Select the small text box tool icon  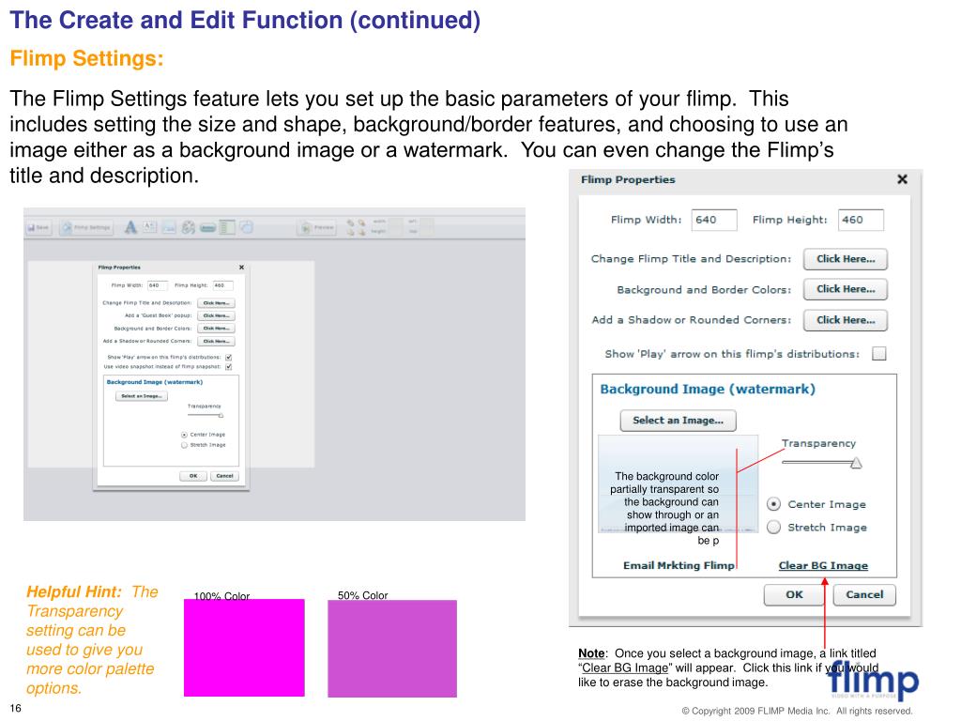149,227
